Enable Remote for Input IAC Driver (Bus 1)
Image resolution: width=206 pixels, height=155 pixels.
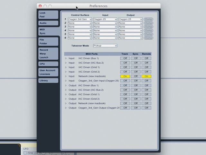click(146, 58)
